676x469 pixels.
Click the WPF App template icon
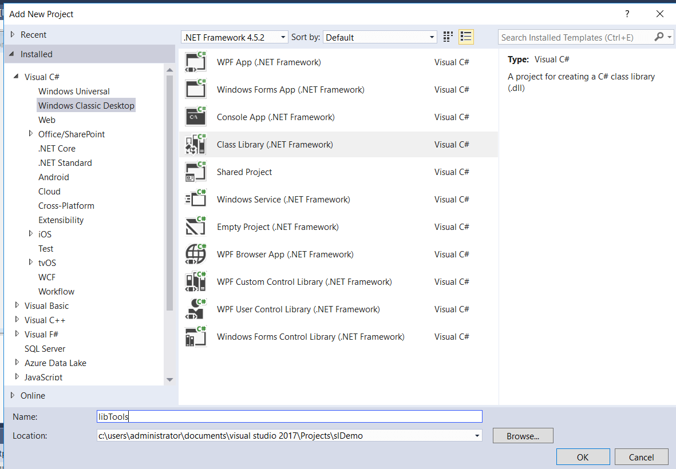click(196, 62)
